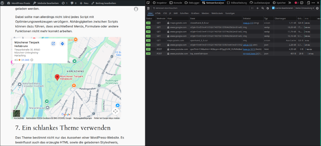Open the devtools three-dot options menu
The image size is (321, 146).
point(313,3)
